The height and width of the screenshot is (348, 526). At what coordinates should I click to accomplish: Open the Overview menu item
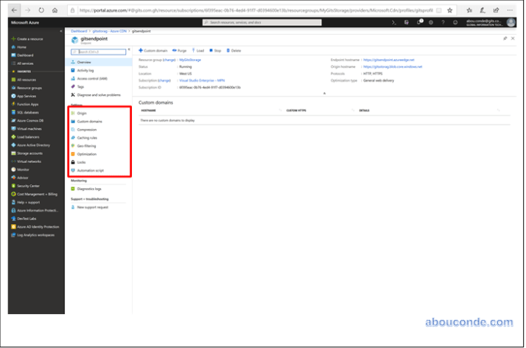[84, 63]
